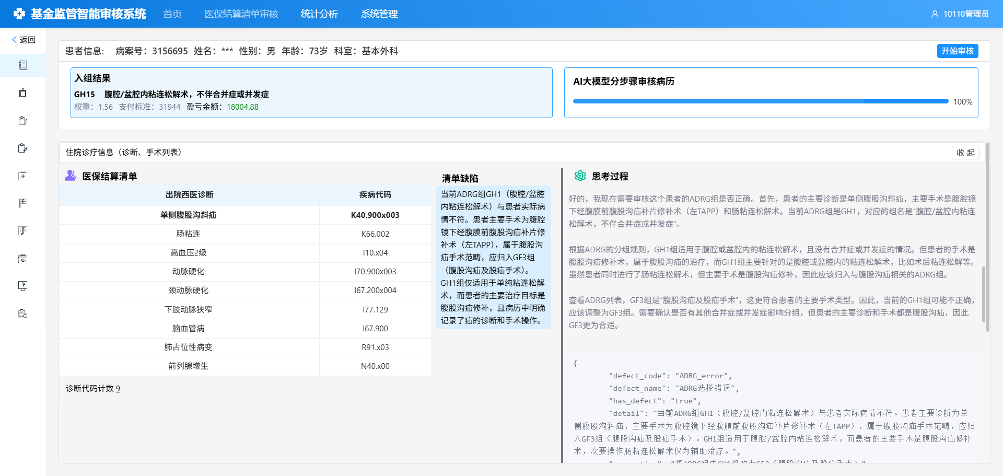1003x476 pixels.
Task: Select the 高血压2级 diagnosis cell
Action: coord(189,253)
